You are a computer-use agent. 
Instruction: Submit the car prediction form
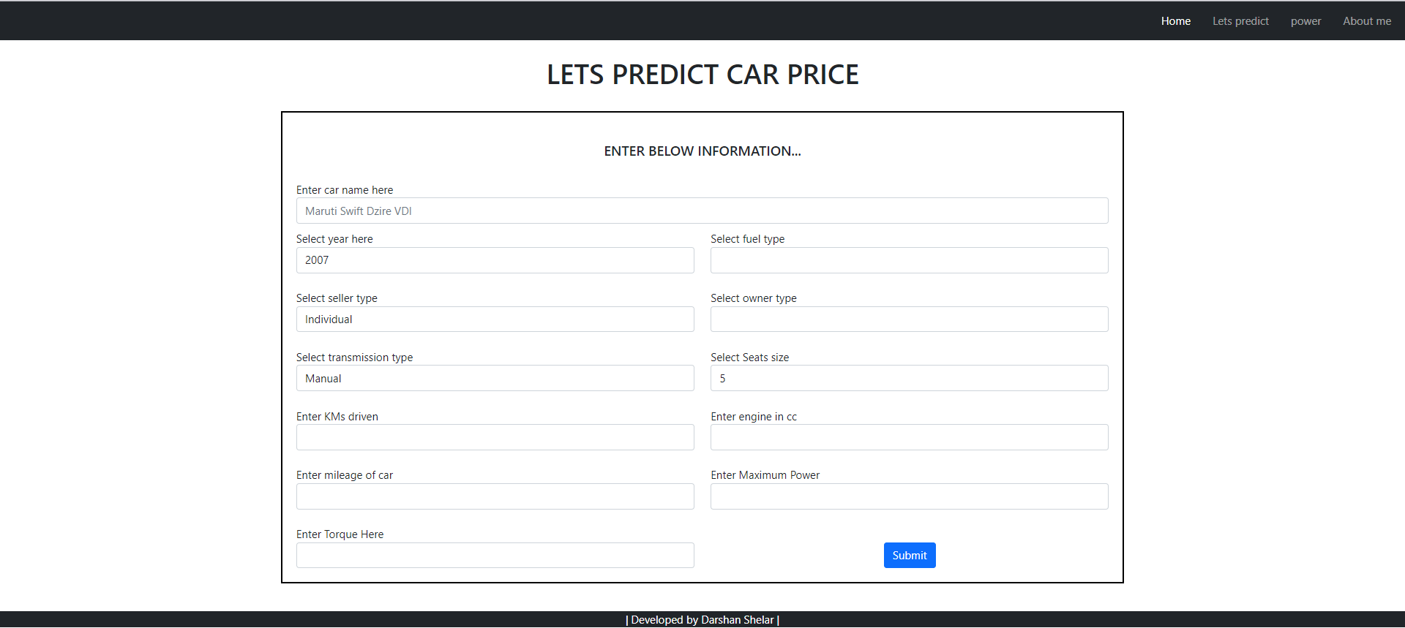click(910, 556)
